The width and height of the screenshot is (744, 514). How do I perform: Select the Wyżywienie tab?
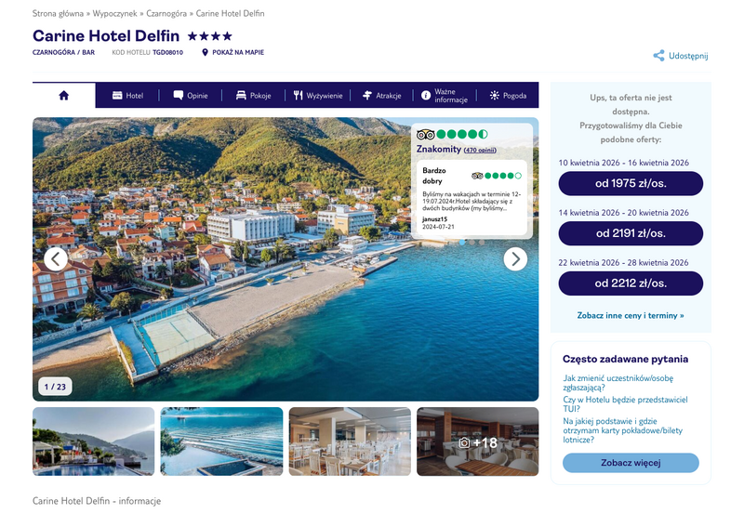click(x=318, y=96)
